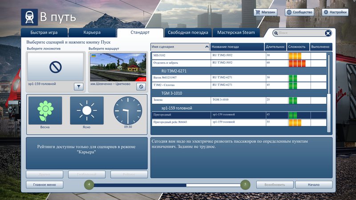Select the Пригородный рейс №6643 scenario row
The width and height of the screenshot is (356, 200).
[x=239, y=123]
